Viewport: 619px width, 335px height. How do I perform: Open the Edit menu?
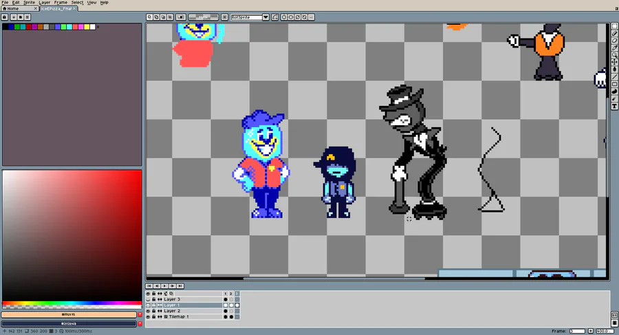point(16,2)
